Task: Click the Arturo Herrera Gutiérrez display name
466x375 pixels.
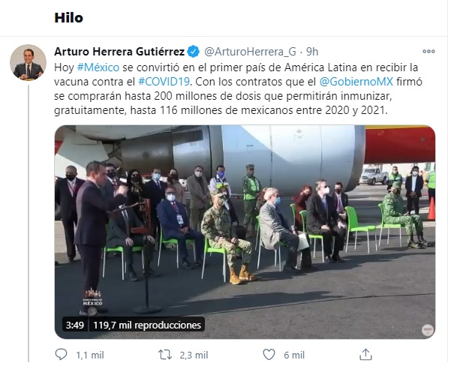Action: click(119, 52)
